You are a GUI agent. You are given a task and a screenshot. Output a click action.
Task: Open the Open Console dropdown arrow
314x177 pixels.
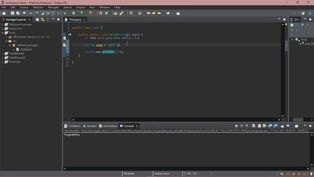click(x=301, y=126)
